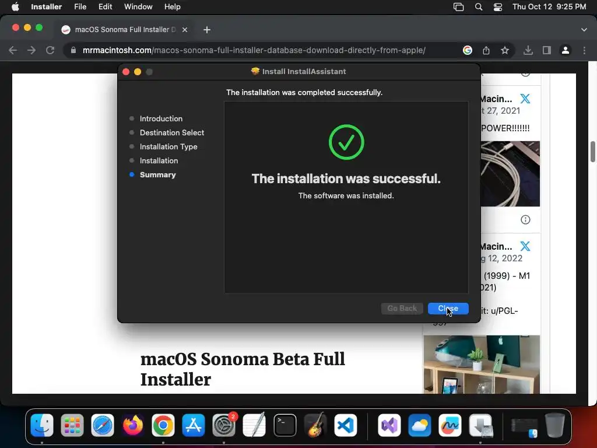The height and width of the screenshot is (448, 597).
Task: Open Visual Studio Code from the Dock
Action: (346, 425)
